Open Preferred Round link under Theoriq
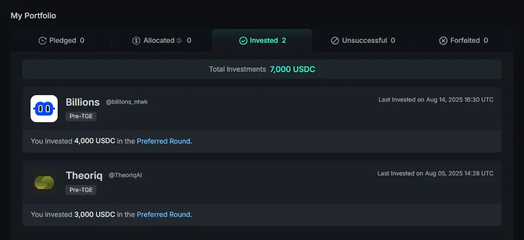 coord(164,215)
